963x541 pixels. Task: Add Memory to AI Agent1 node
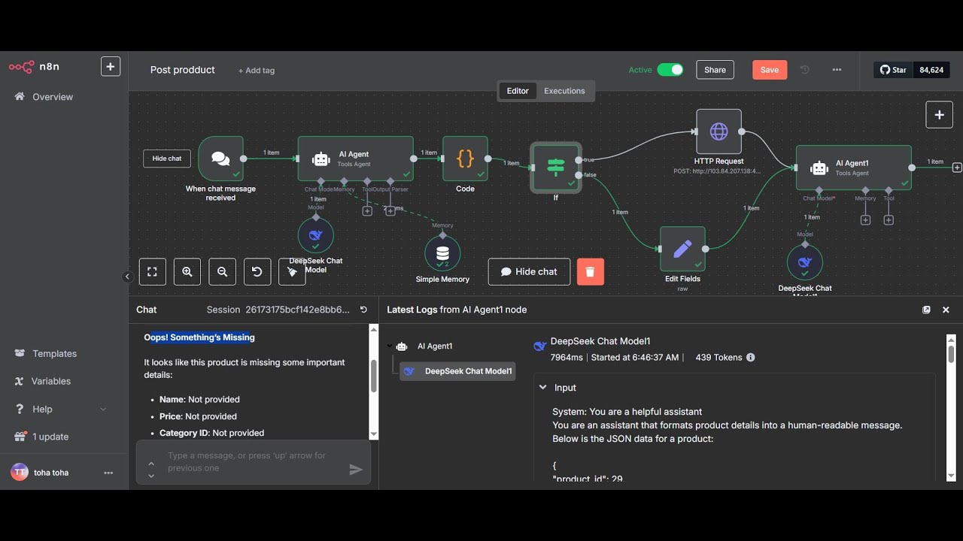click(x=865, y=220)
